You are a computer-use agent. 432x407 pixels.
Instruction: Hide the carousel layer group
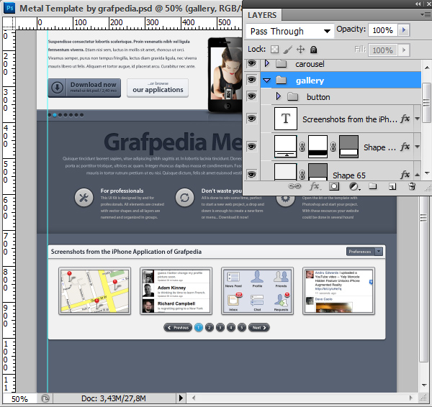tap(252, 64)
